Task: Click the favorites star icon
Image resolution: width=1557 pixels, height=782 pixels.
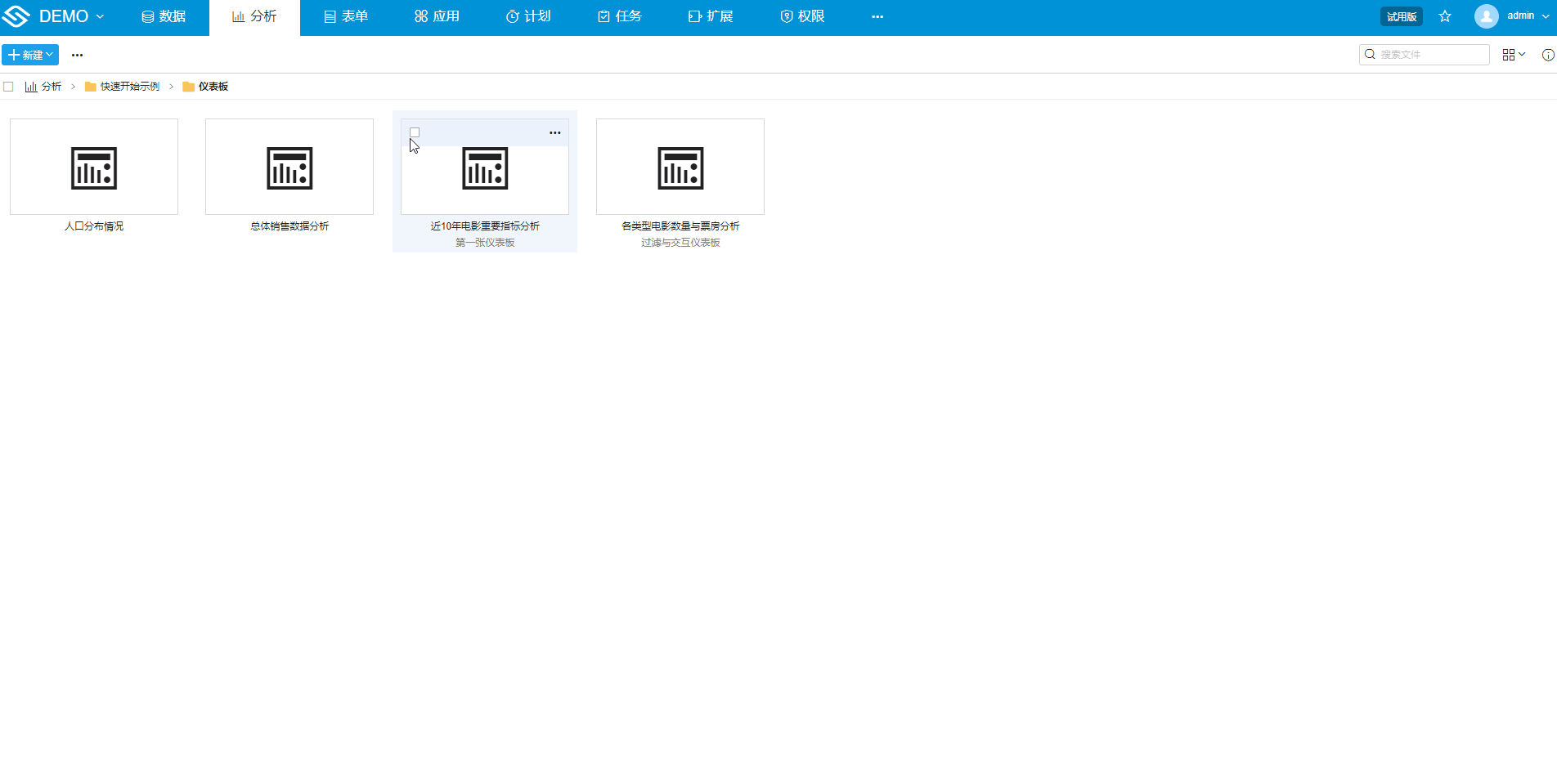Action: (1445, 16)
